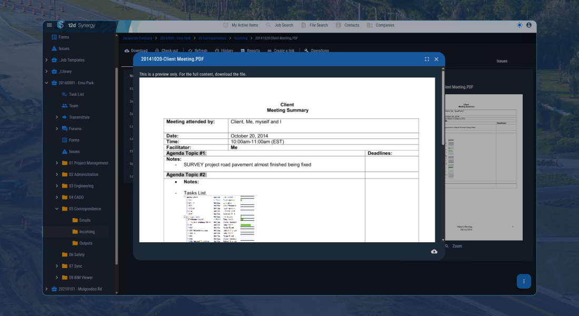Open Jacaranda Company from the breadcrumb
579x316 pixels.
137,38
